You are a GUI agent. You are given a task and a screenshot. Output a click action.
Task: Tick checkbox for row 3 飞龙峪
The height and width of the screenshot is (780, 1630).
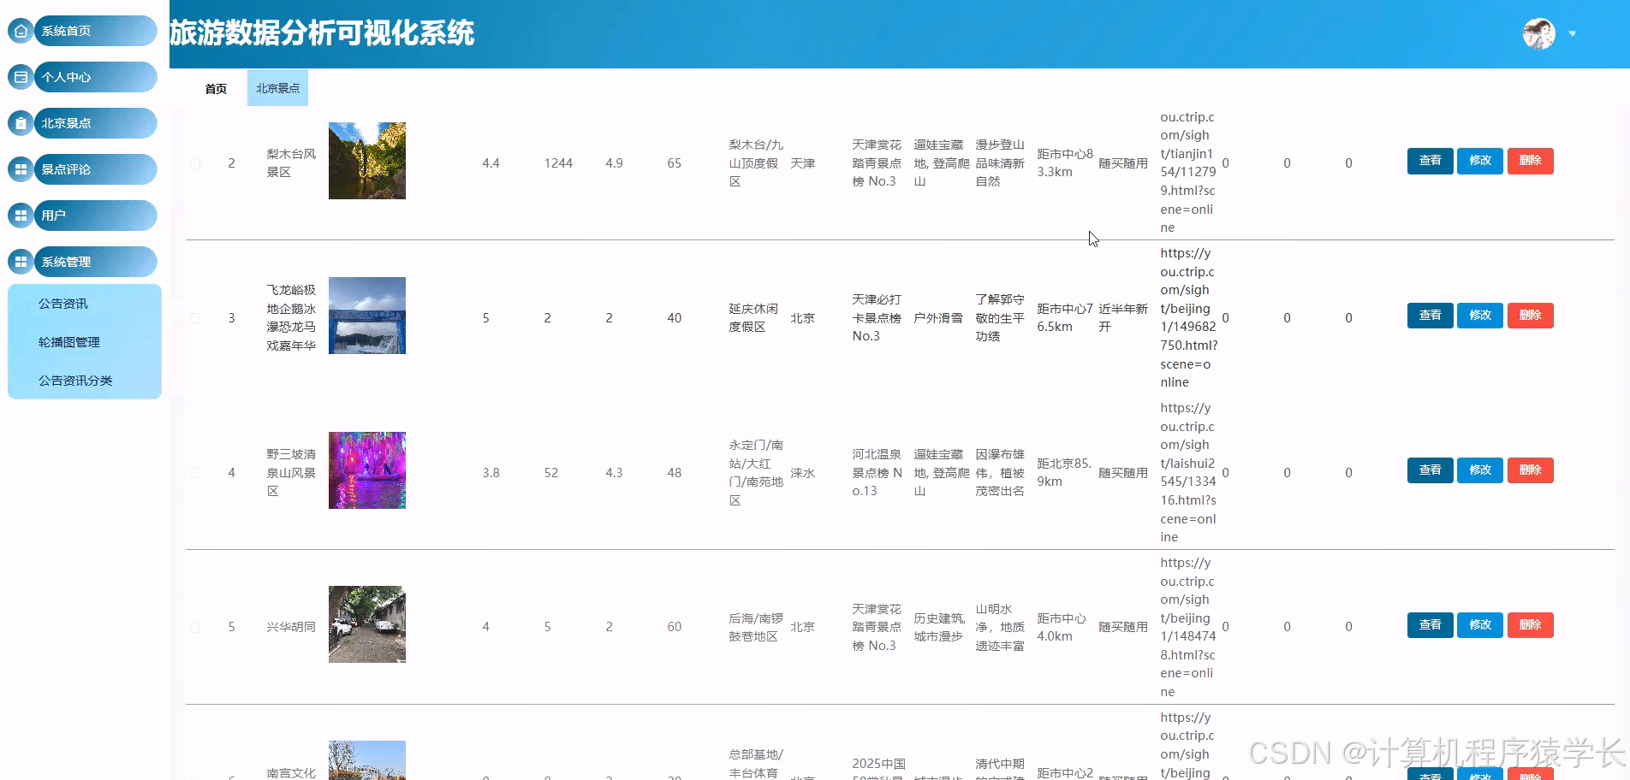pyautogui.click(x=195, y=318)
